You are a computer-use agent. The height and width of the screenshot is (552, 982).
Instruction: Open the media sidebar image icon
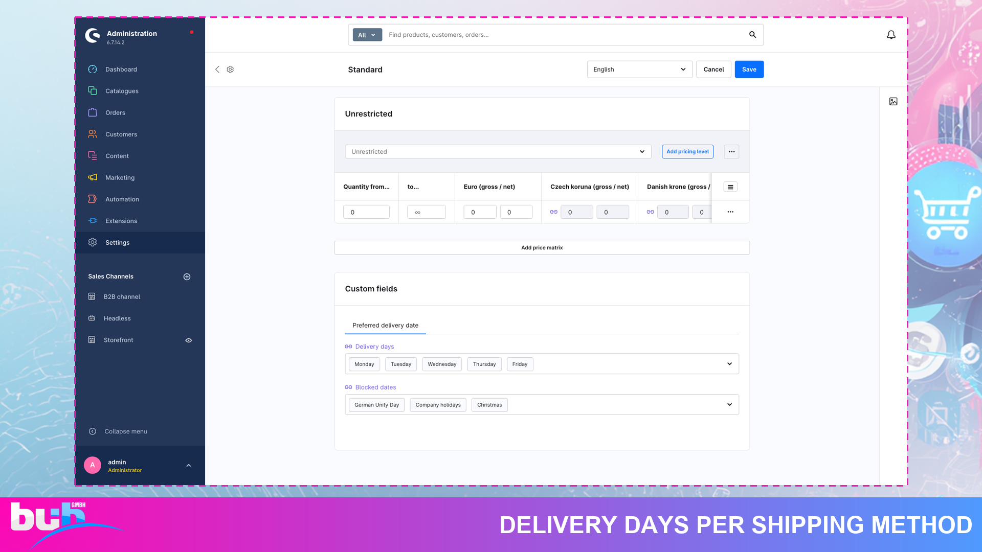894,102
